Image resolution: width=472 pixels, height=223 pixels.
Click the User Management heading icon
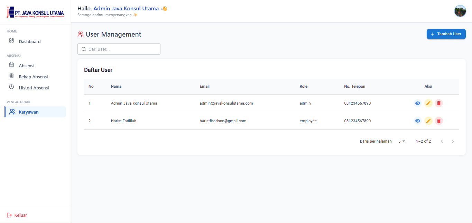click(x=81, y=34)
